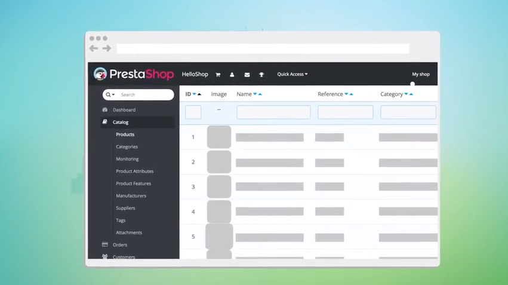This screenshot has height=285, width=508.
Task: Click the Image column header
Action: [x=219, y=94]
